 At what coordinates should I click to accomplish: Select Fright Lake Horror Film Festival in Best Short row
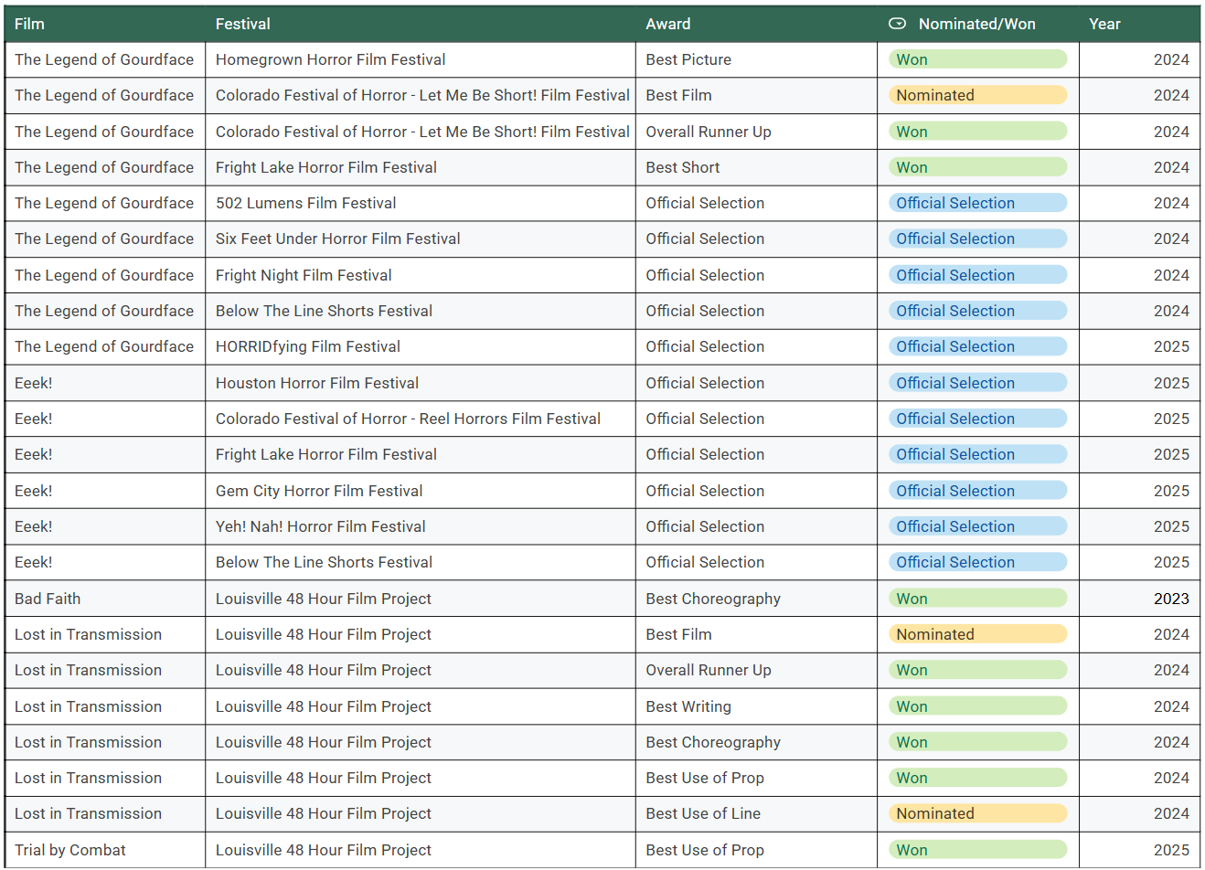click(421, 167)
